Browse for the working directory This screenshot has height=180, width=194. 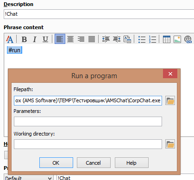[170, 144]
